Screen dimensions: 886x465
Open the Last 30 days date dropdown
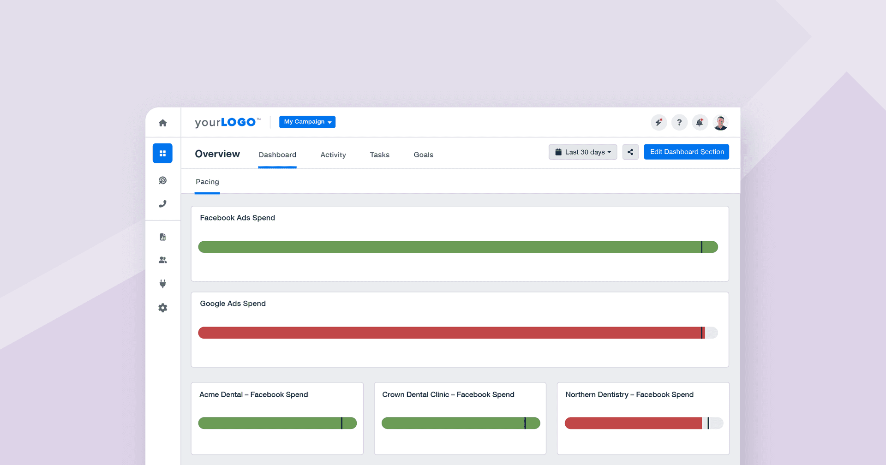click(583, 152)
